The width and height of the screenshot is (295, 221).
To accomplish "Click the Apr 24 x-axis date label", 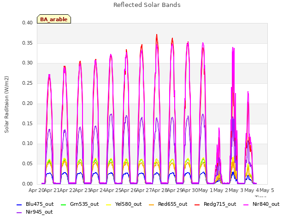I will 98,190.
